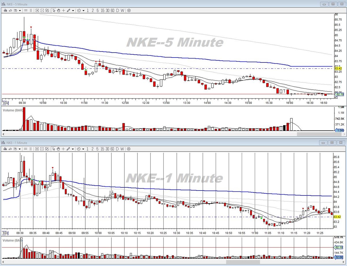
Task: Click the circled X clear icon in the 5 Minute toolbar
Action: [x=129, y=10]
